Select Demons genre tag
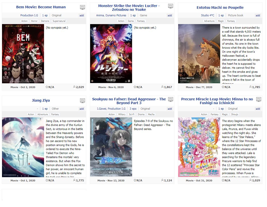The height and width of the screenshot is (207, 267). (x=45, y=21)
